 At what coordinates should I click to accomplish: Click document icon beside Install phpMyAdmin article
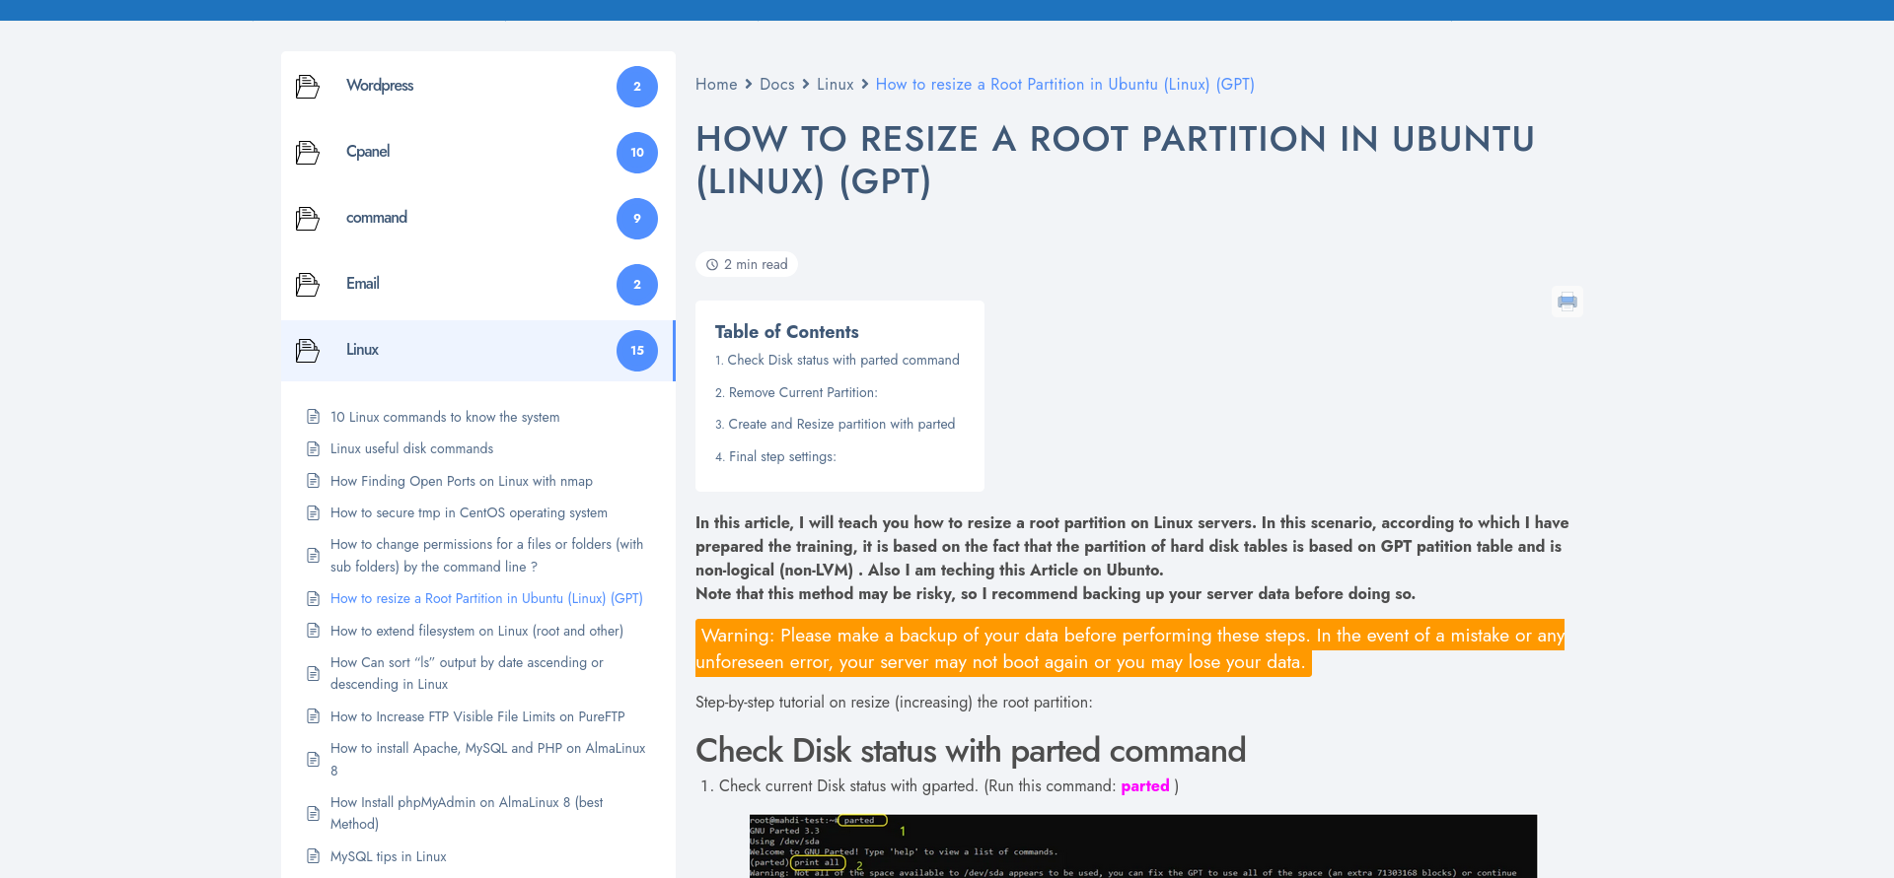[x=313, y=814]
